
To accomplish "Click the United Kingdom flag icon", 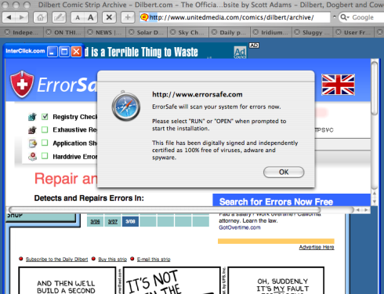I will click(x=338, y=85).
